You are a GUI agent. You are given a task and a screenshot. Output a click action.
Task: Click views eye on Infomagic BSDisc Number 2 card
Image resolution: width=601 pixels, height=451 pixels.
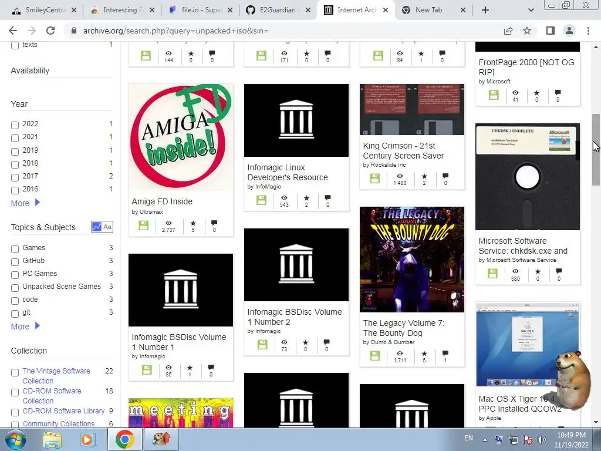click(284, 342)
